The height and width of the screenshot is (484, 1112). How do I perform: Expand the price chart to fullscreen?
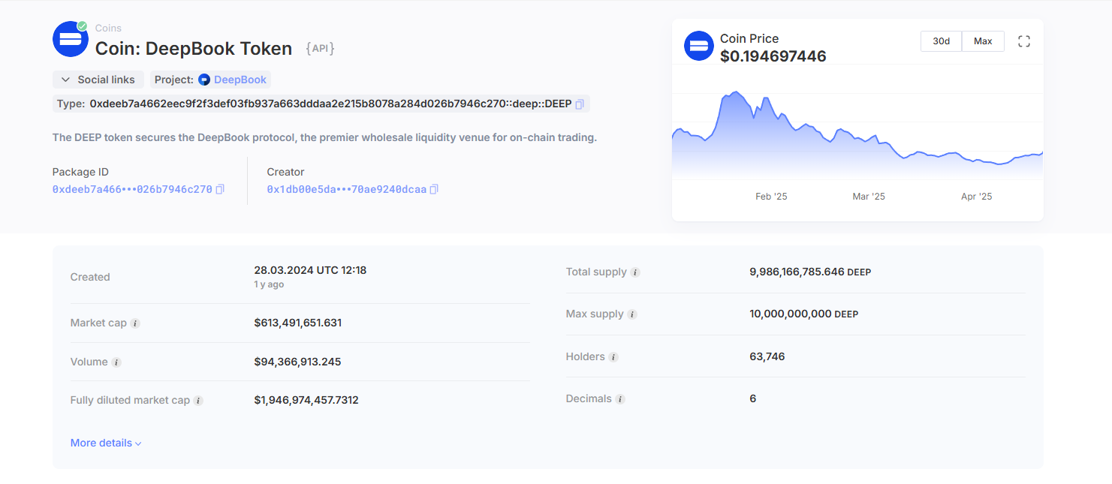[x=1023, y=41]
